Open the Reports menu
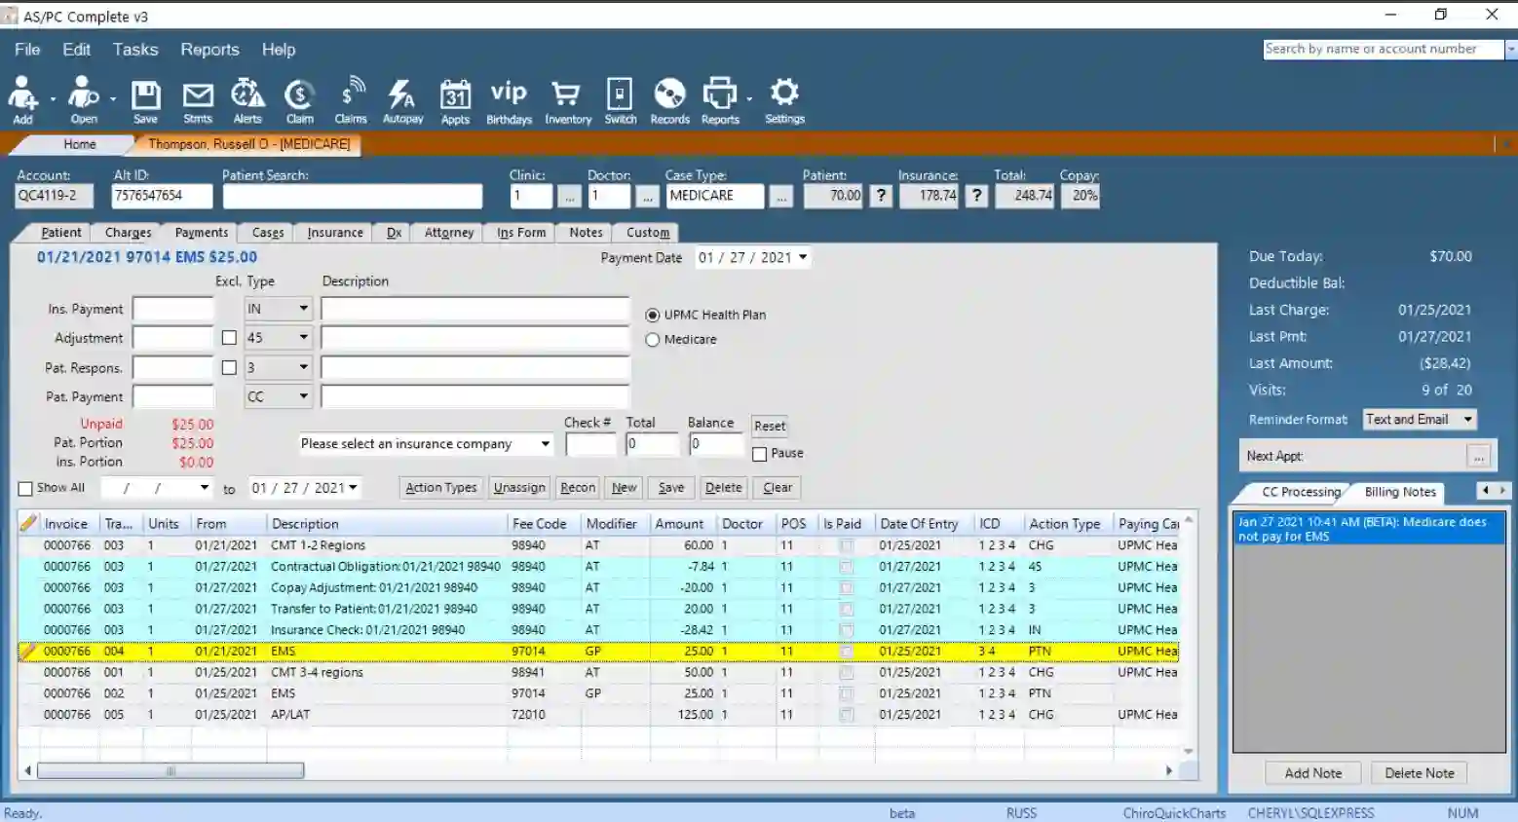This screenshot has height=822, width=1518. pos(209,50)
